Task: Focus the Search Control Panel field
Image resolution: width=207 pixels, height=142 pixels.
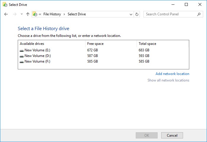Action: (171, 14)
